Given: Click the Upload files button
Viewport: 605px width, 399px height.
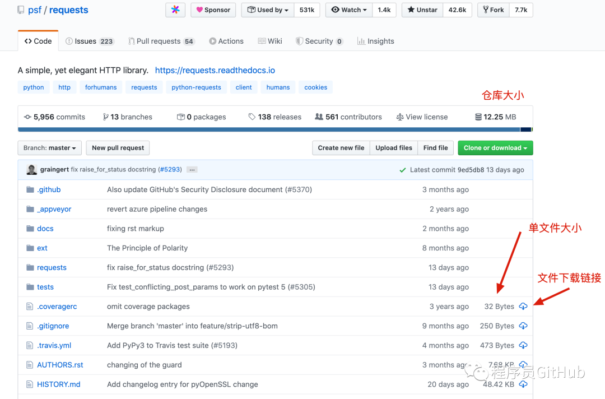Looking at the screenshot, I should pos(394,148).
